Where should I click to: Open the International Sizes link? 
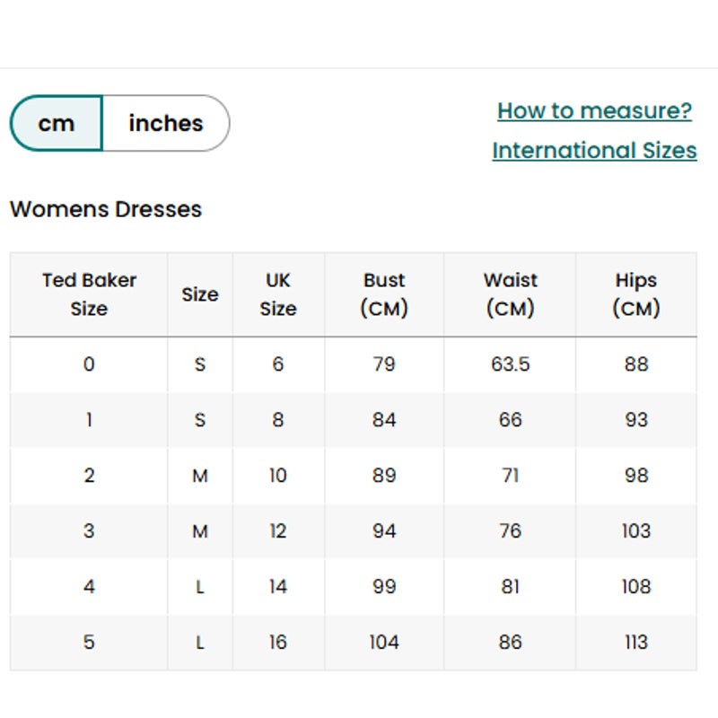coord(594,151)
